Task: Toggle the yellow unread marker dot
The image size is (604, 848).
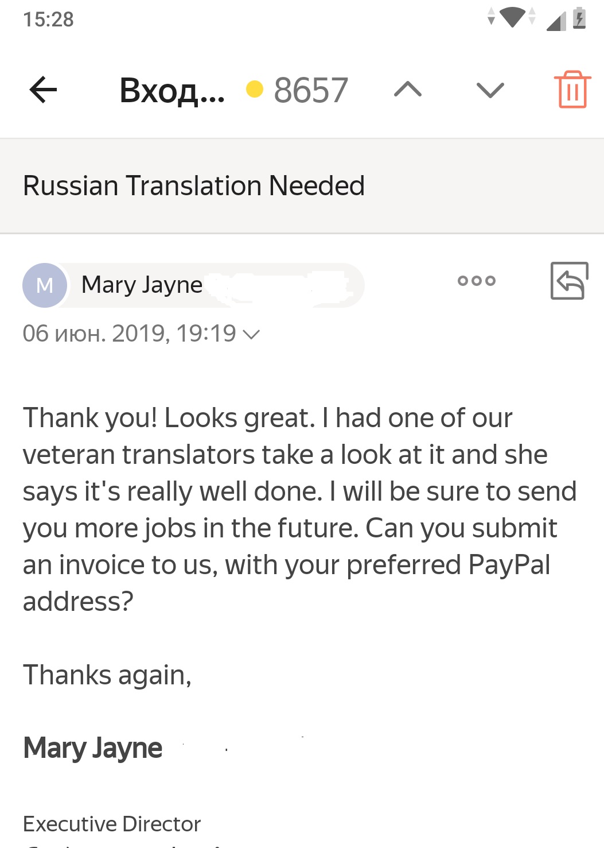Action: (x=254, y=90)
